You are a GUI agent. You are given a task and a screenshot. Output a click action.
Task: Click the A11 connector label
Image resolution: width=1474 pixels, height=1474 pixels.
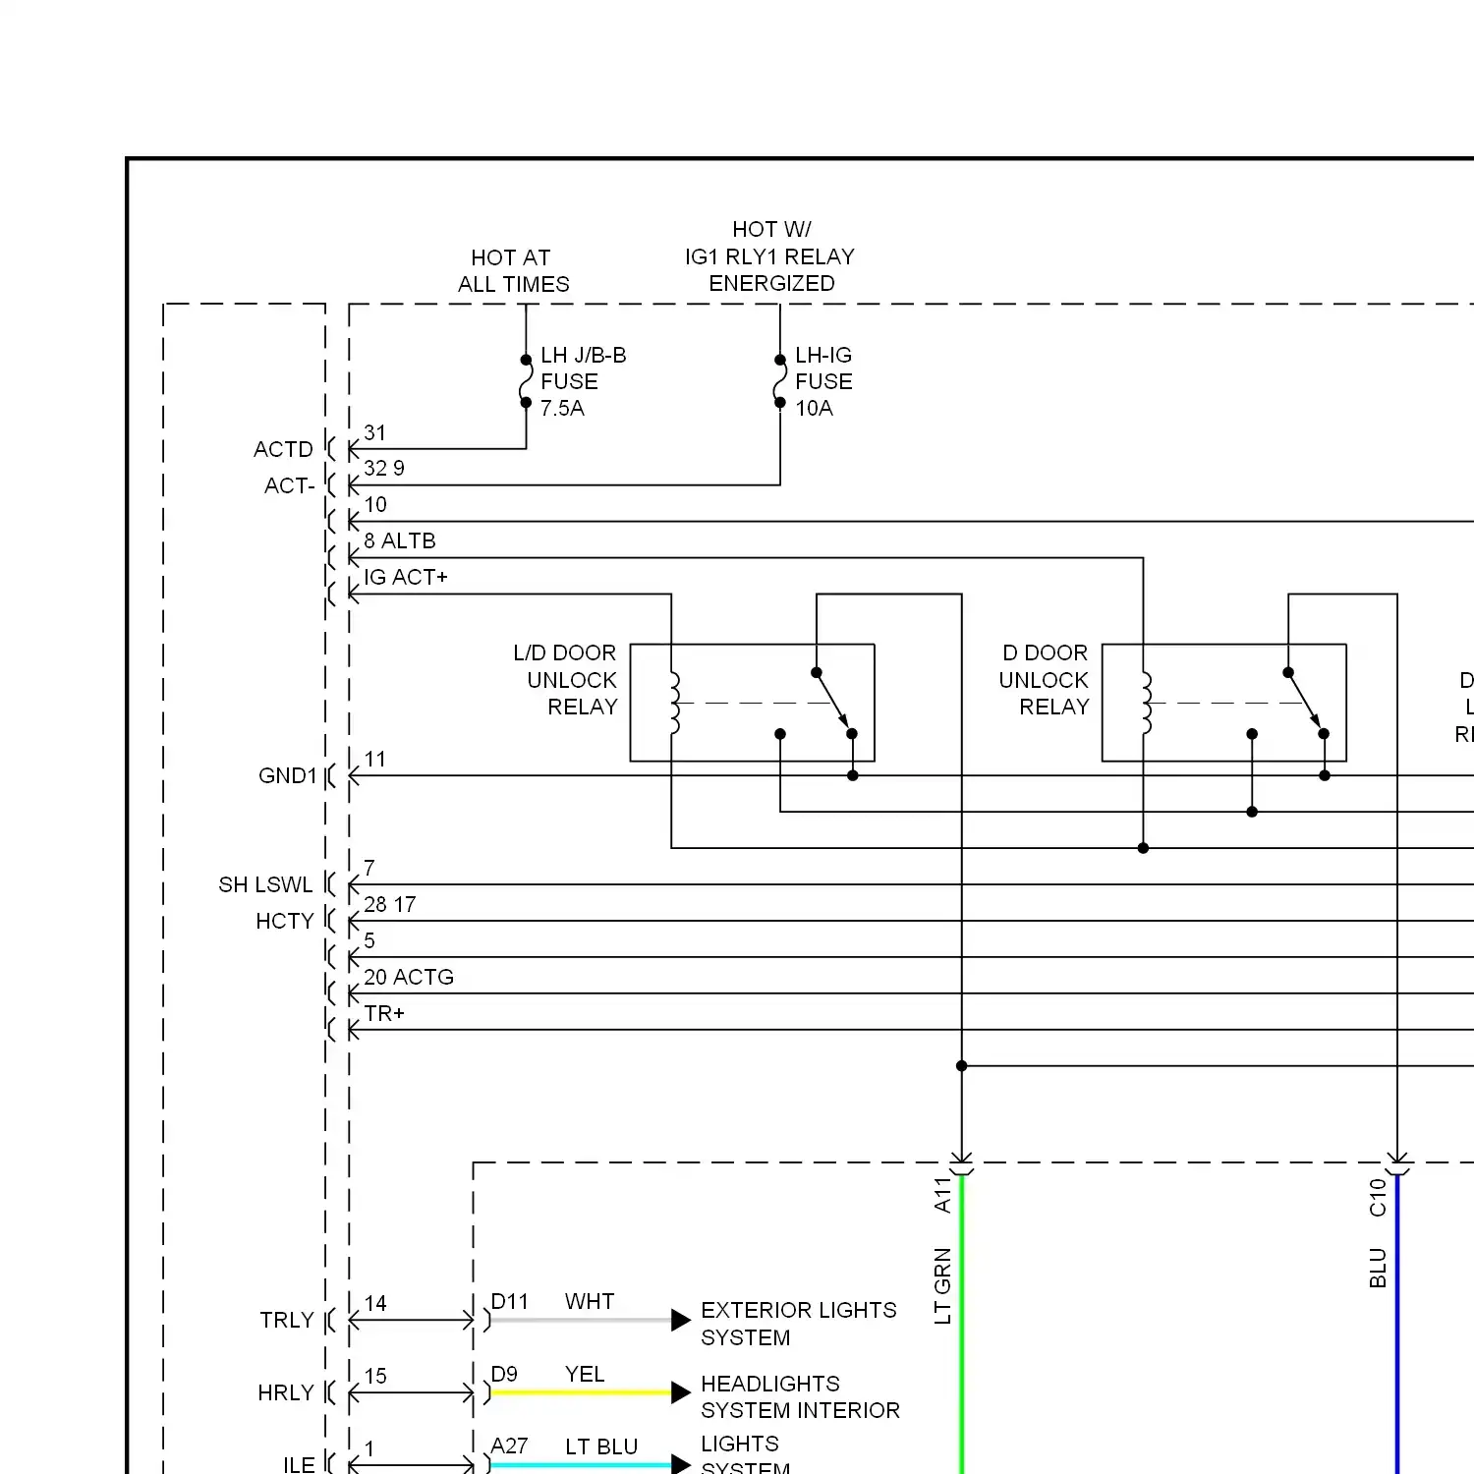click(942, 1195)
